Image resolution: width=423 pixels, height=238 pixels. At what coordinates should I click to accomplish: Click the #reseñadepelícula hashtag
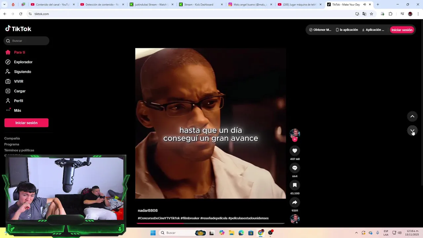pyautogui.click(x=214, y=218)
